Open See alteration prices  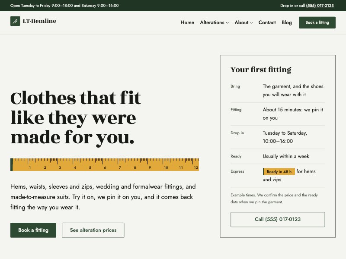click(x=93, y=230)
